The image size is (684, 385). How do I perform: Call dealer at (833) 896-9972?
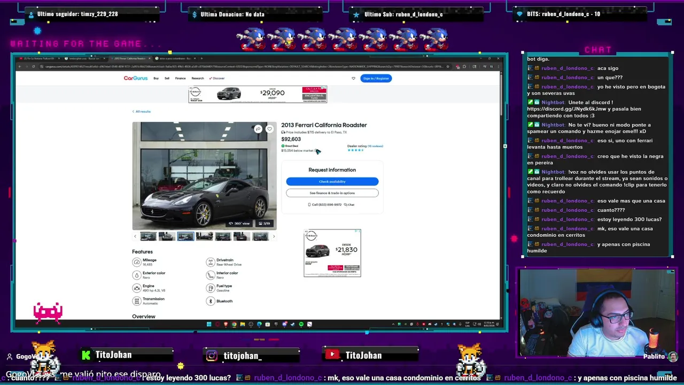(325, 205)
